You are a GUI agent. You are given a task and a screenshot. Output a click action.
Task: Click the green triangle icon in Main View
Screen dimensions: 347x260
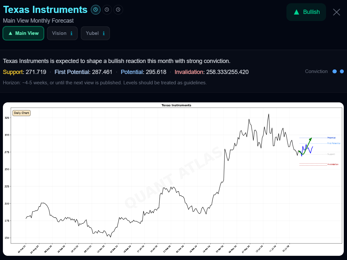[10, 33]
